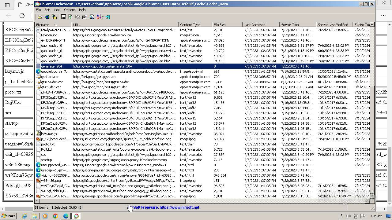The width and height of the screenshot is (392, 220).
Task: Open the three-dots menu of background browser
Action: [383, 16]
